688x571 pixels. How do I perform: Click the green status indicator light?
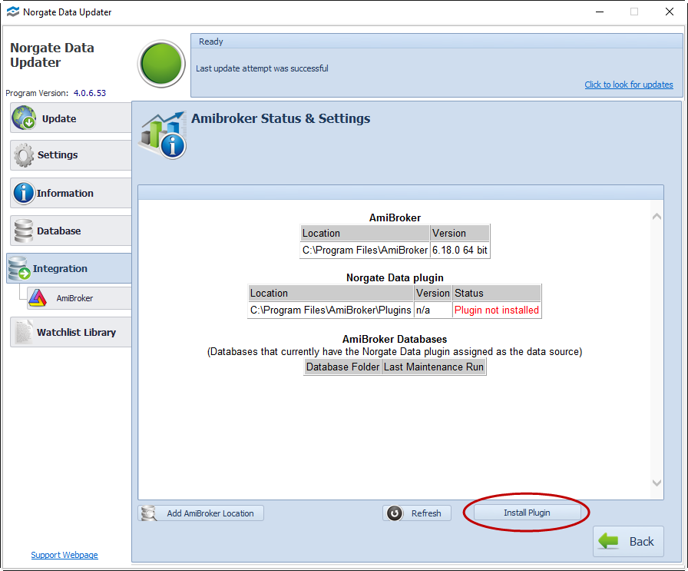161,64
